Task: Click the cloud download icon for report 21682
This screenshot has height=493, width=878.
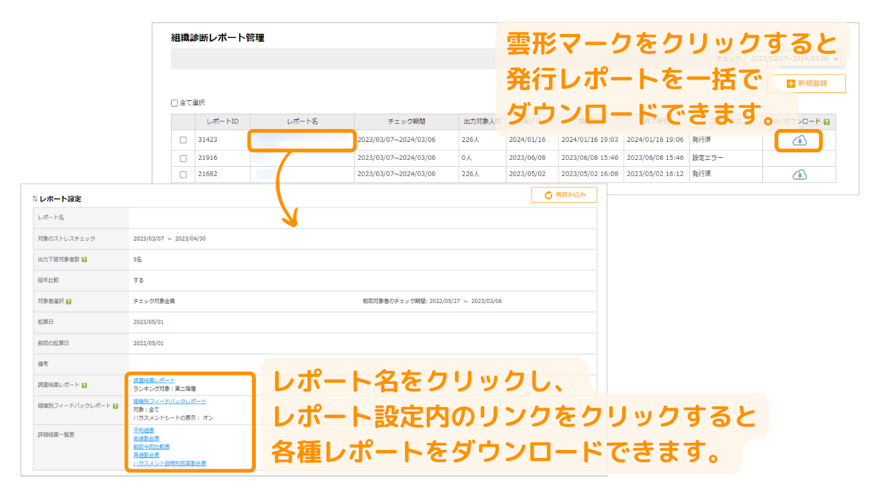Action: point(799,175)
